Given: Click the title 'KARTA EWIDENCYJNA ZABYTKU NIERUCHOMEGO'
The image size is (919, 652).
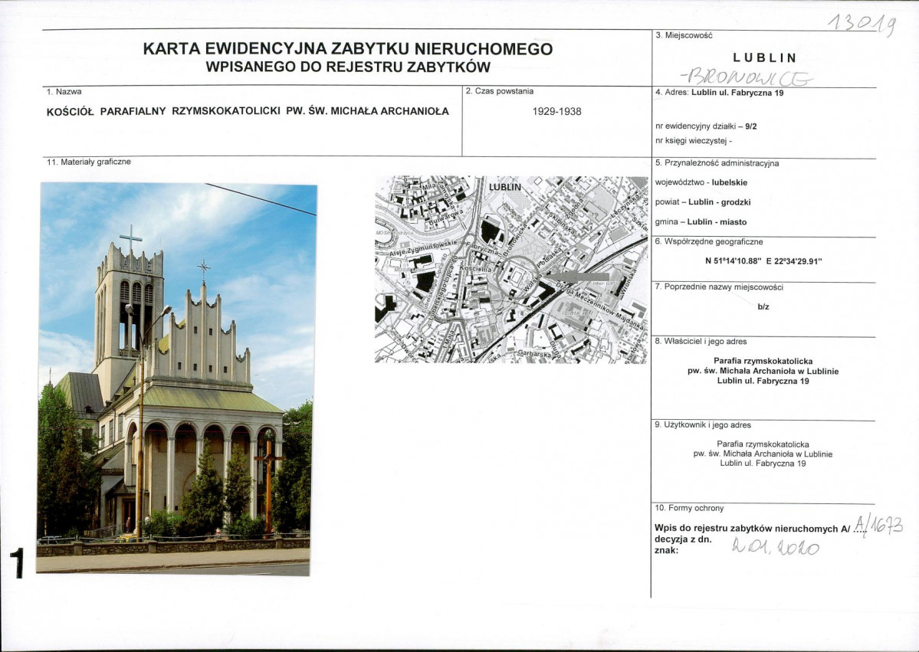Looking at the screenshot, I should point(347,48).
